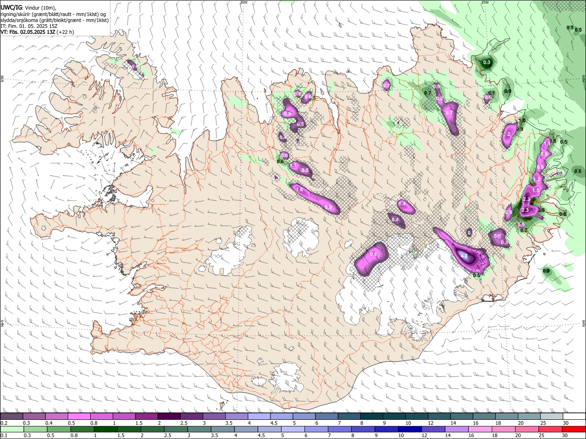Screen dimensions: 586x439
Task: Click the 'VT: Fös. 02.05.2025 13Z (+22 h)' line
Action: click(37, 32)
